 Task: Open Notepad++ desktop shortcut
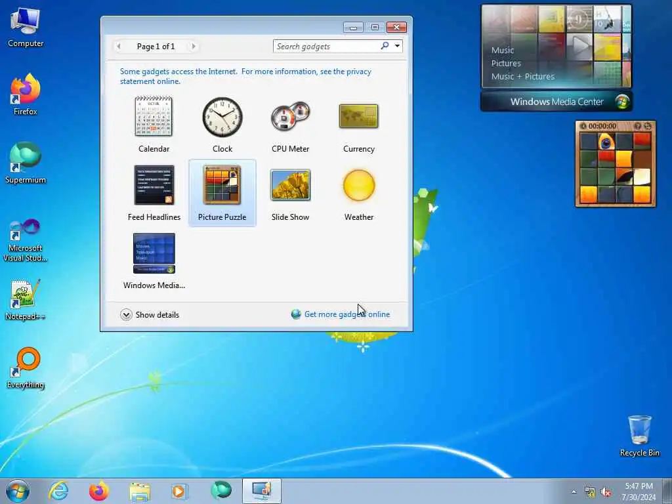tap(26, 300)
